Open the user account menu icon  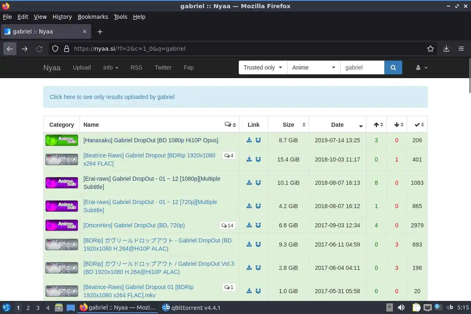(422, 67)
